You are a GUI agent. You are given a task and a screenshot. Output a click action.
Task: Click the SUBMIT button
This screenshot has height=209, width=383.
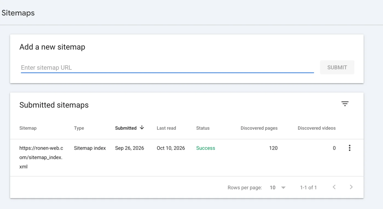click(x=337, y=67)
